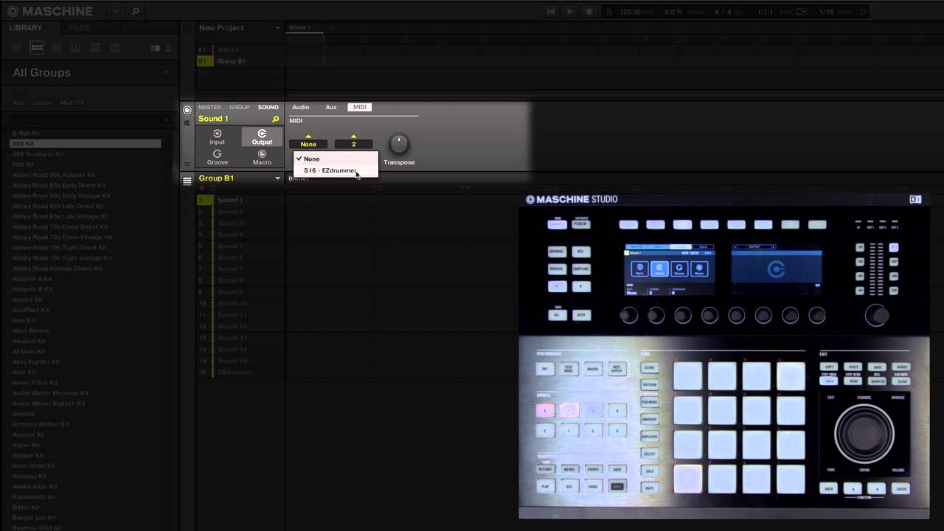Click the channel properties icon above the plug-in icon
Screen dimensions: 944x531
click(x=187, y=110)
